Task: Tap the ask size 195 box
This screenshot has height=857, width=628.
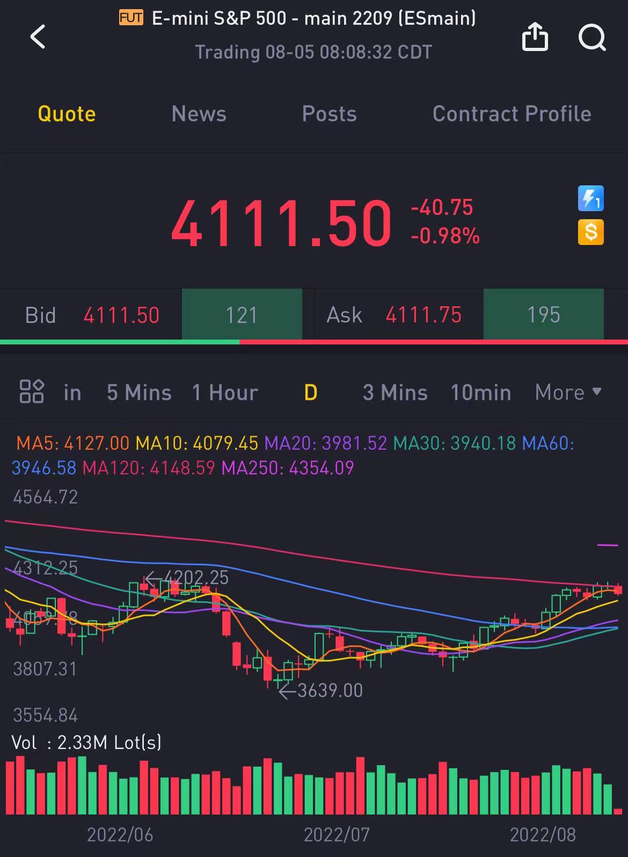Action: (x=544, y=315)
